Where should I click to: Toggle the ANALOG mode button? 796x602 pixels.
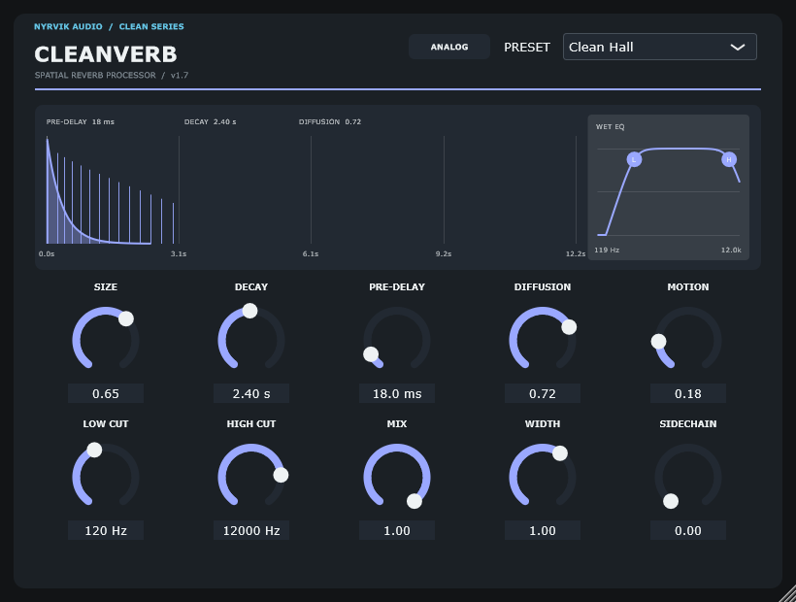click(449, 47)
